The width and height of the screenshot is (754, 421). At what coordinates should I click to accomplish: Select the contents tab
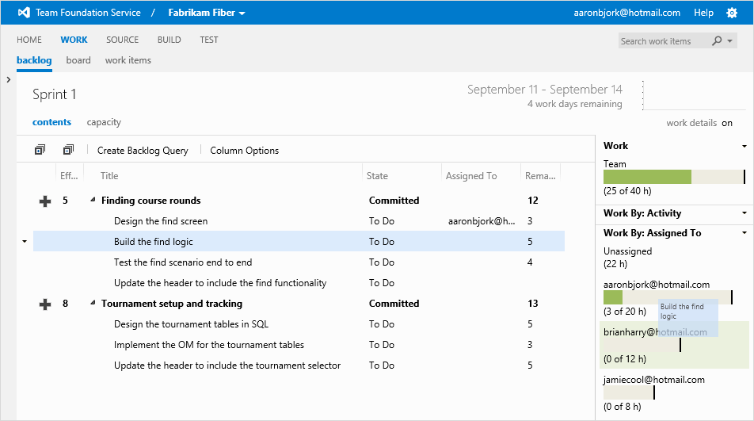click(51, 122)
